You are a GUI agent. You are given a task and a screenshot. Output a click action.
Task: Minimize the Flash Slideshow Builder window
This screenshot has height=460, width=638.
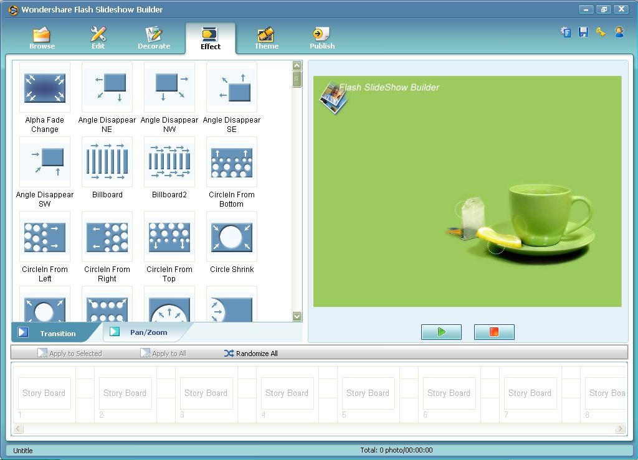(586, 9)
